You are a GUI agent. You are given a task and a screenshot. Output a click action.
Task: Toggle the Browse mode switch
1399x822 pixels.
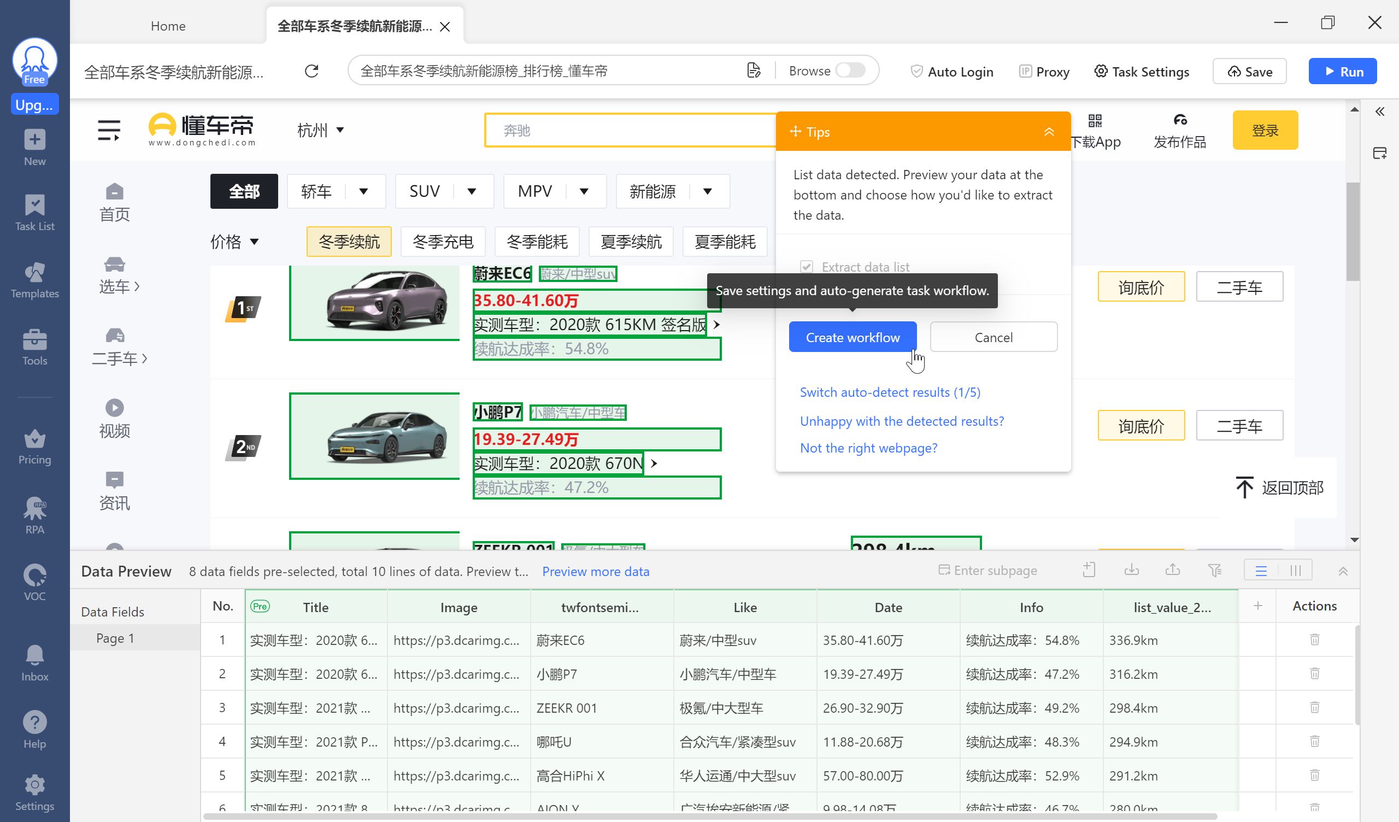tap(850, 71)
